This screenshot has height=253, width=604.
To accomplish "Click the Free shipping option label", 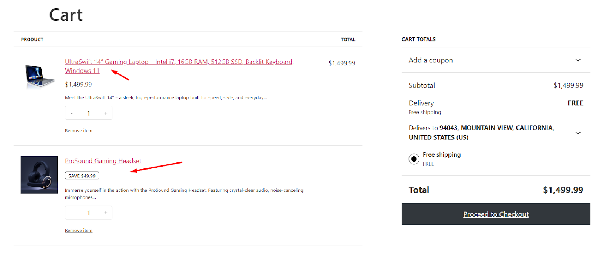I will tap(442, 154).
